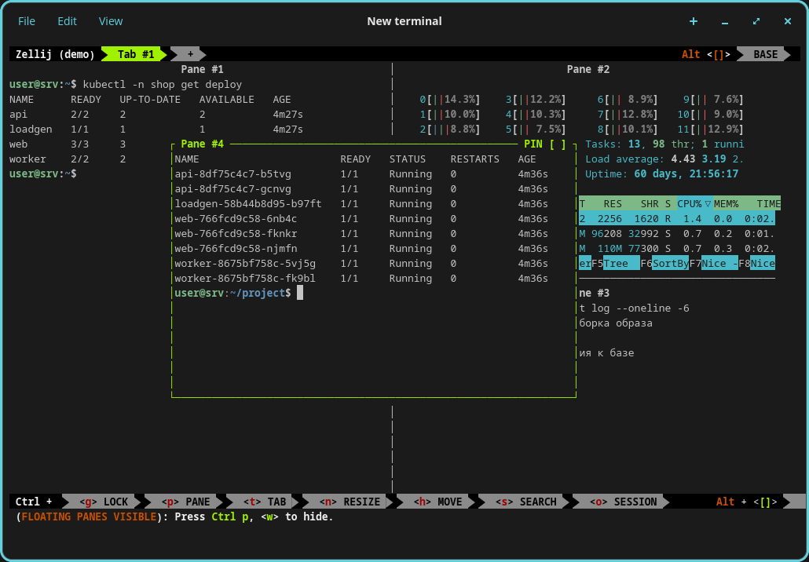Click the RESTARTS column header in Pane #4

(474, 159)
